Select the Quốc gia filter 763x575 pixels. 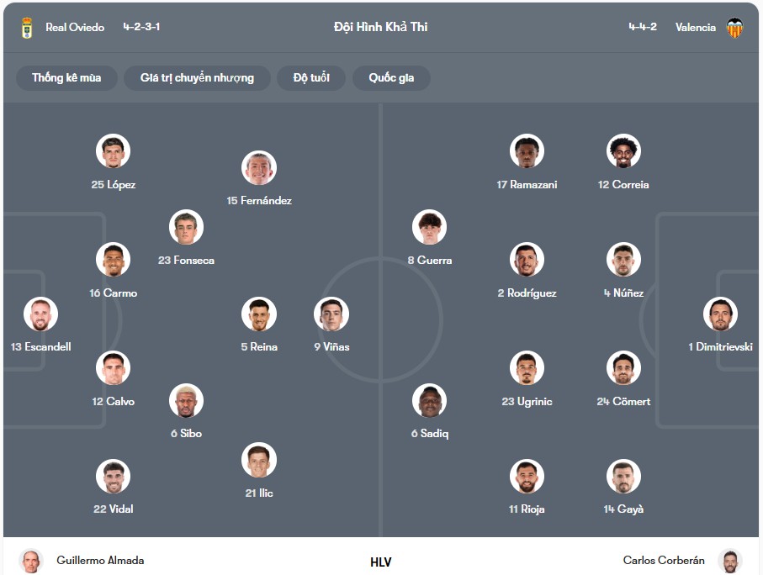coord(391,78)
